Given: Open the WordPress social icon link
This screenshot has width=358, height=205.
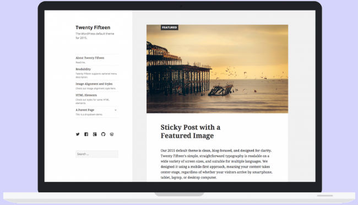Looking at the screenshot, I should [112, 134].
